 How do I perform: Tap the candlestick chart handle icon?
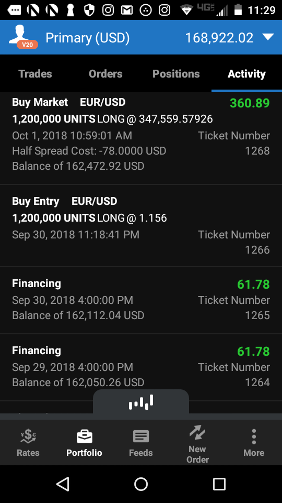click(141, 402)
